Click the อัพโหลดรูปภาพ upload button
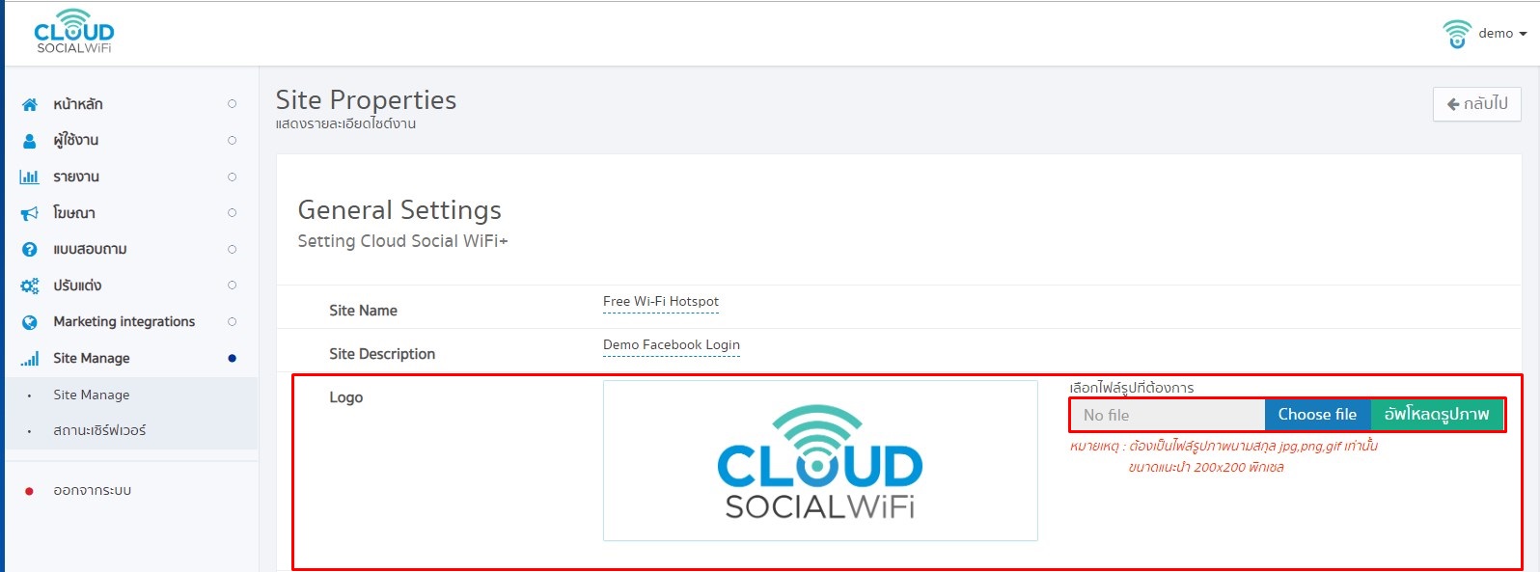 click(1437, 415)
